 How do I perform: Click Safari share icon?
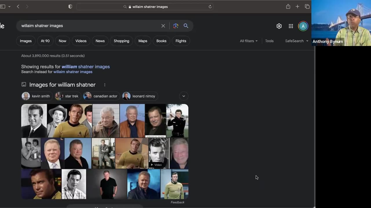coord(288,7)
